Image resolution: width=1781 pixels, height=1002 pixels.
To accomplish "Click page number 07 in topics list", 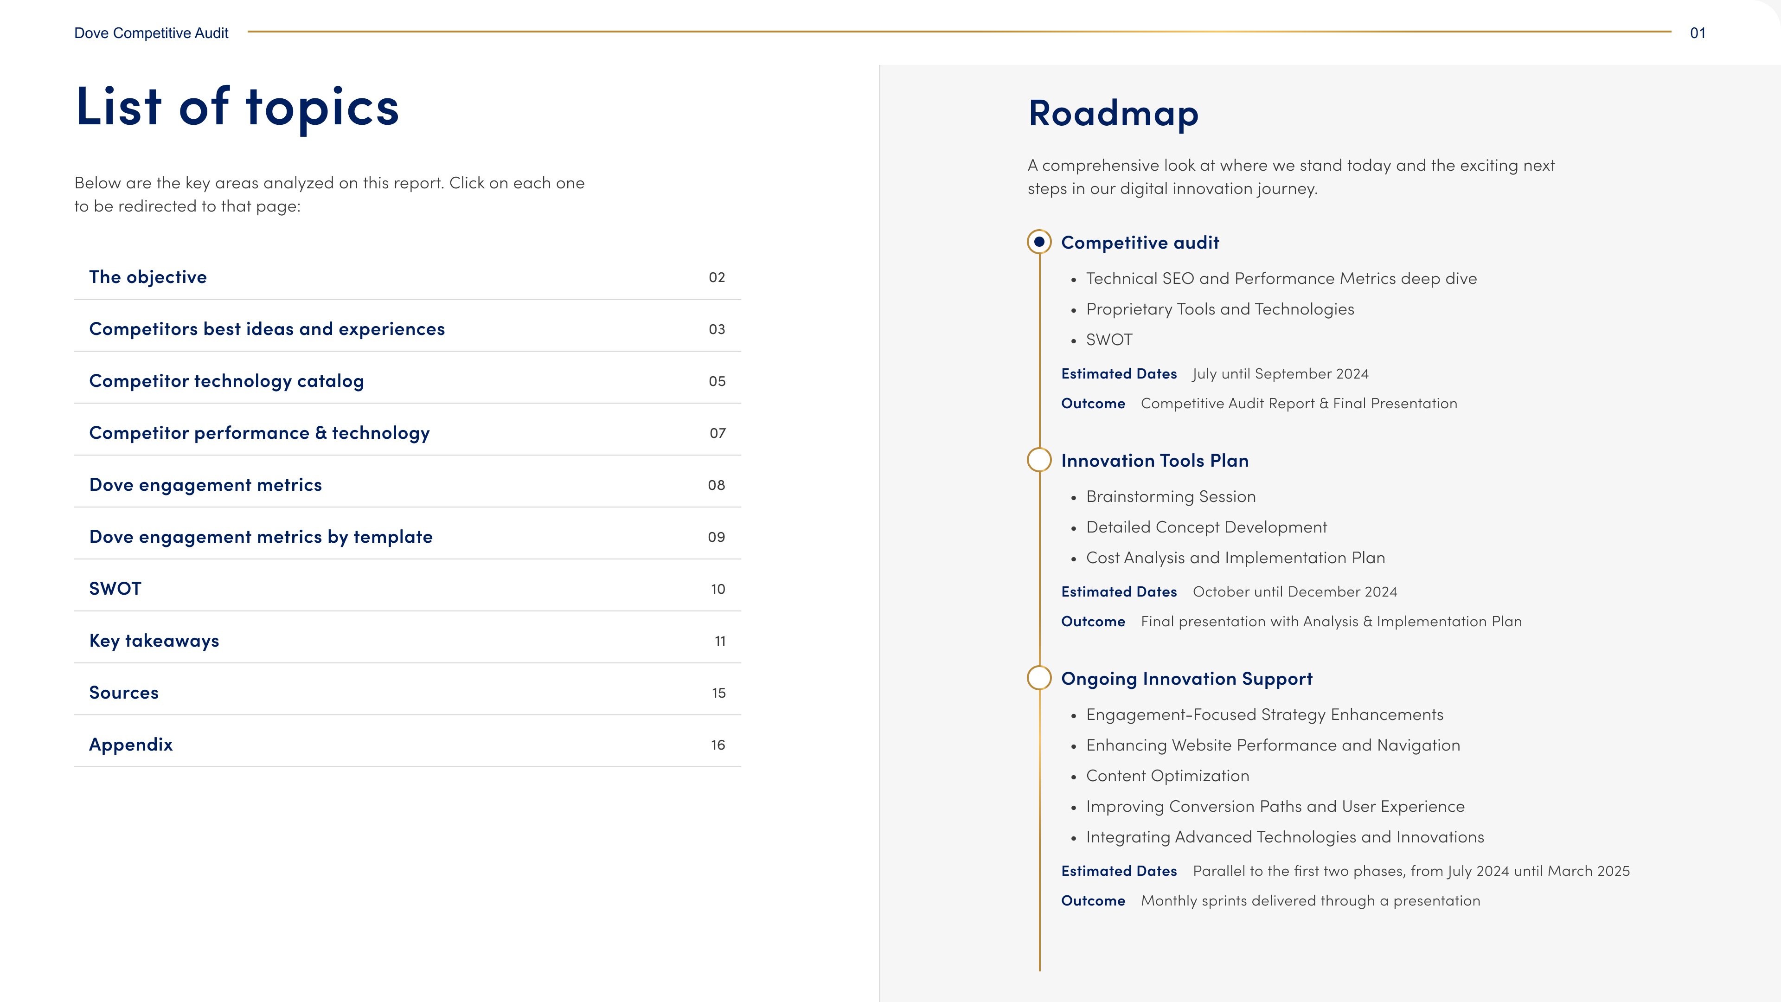I will click(x=718, y=433).
